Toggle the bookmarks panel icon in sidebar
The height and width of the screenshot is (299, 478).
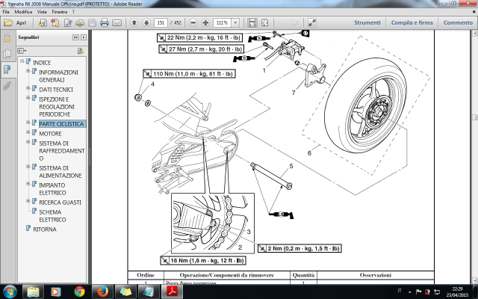tap(7, 69)
